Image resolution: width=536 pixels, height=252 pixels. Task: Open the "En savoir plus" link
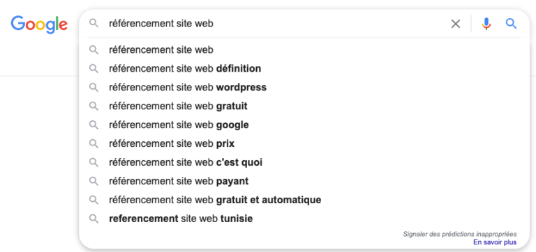click(x=495, y=242)
